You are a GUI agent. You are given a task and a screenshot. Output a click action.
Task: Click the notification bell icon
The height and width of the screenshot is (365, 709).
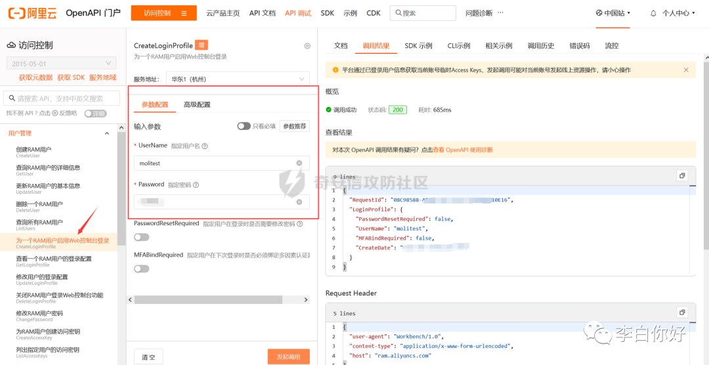pyautogui.click(x=653, y=13)
